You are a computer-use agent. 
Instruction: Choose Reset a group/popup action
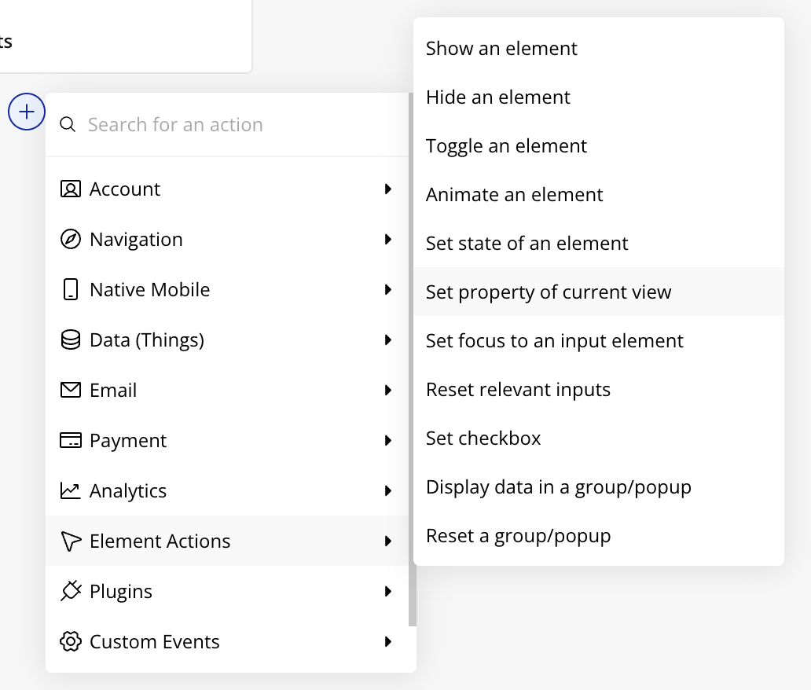tap(599, 535)
